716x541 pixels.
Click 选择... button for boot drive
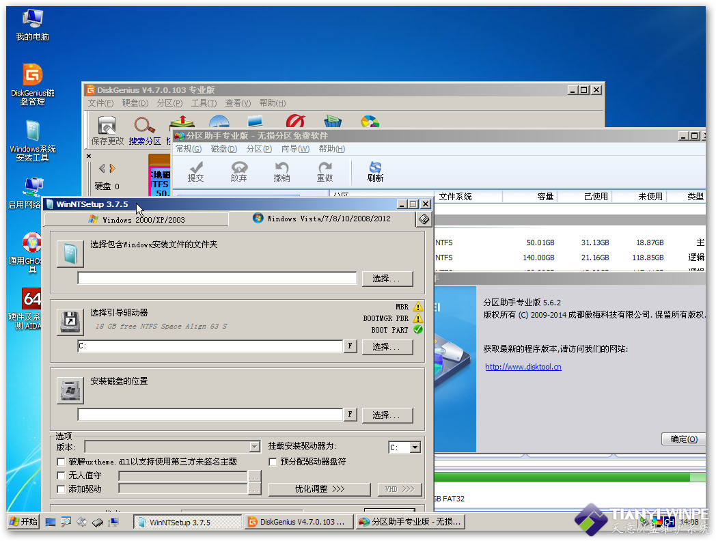tap(387, 347)
